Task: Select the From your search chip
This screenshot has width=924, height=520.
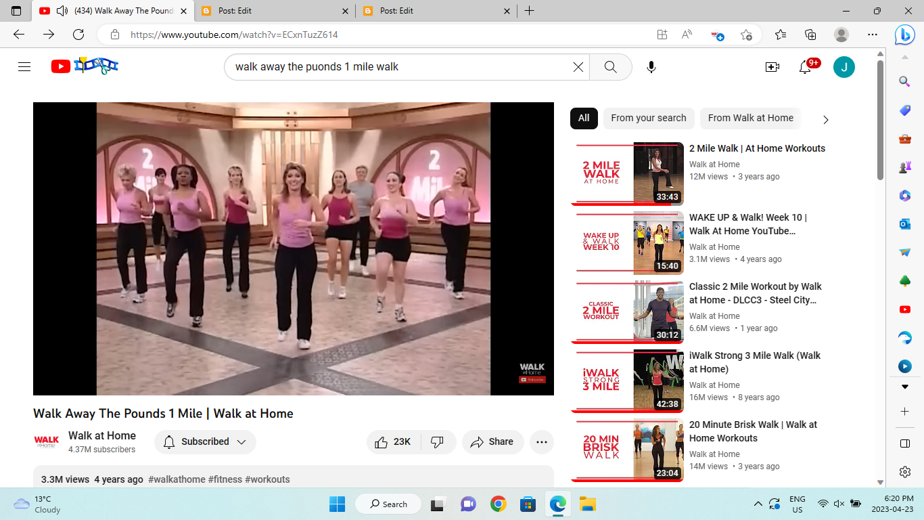Action: 648,118
